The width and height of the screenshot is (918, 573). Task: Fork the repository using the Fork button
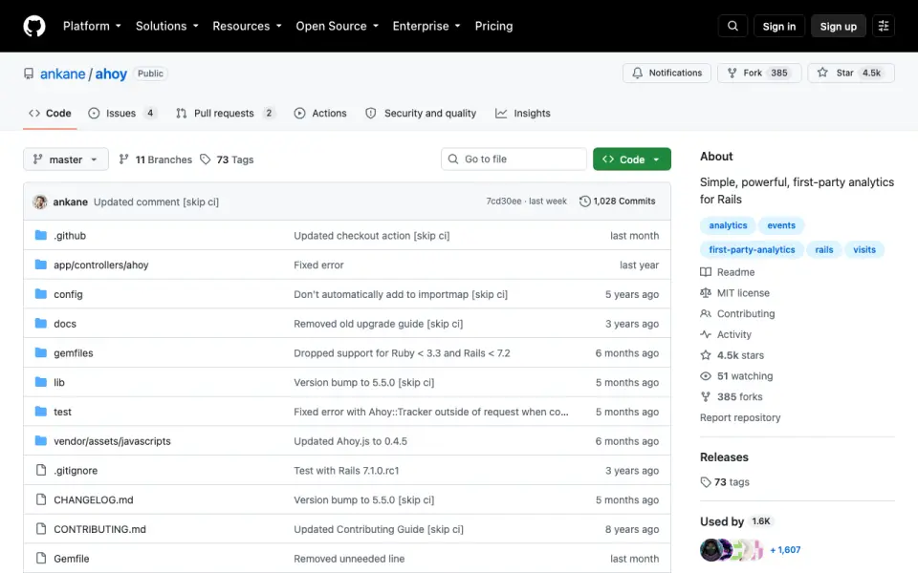[758, 74]
